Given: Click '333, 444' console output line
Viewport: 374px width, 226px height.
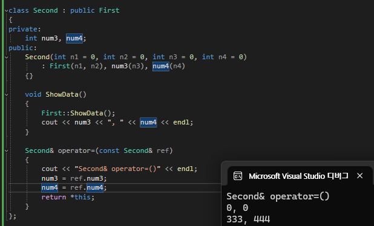Looking at the screenshot, I should click(x=248, y=219).
